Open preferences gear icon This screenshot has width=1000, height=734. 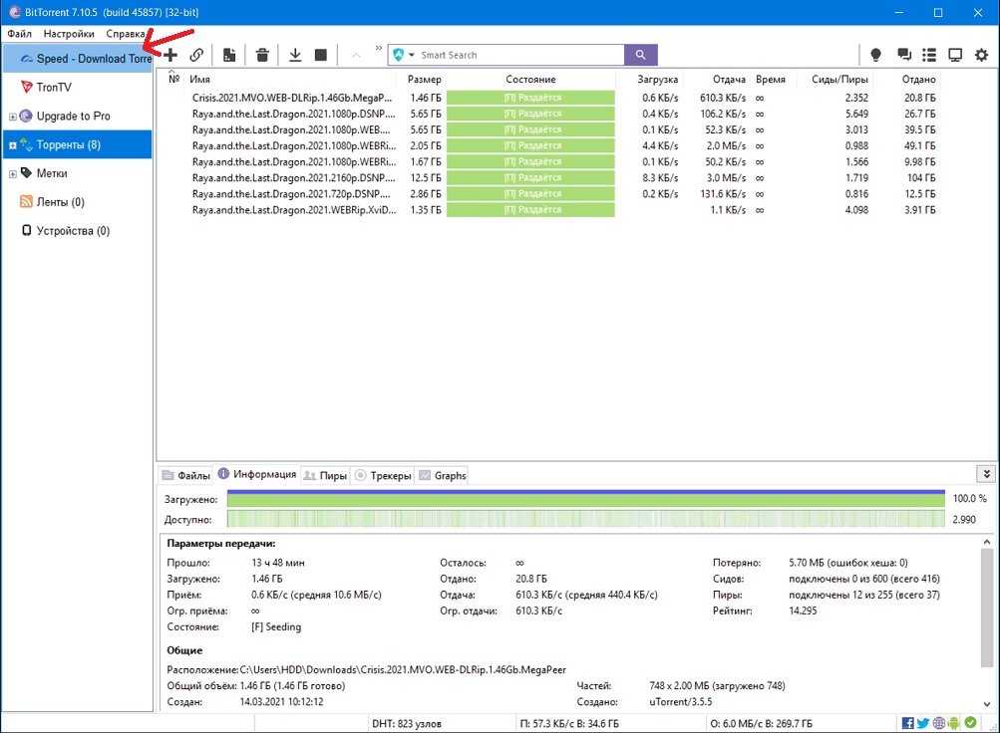click(x=981, y=55)
